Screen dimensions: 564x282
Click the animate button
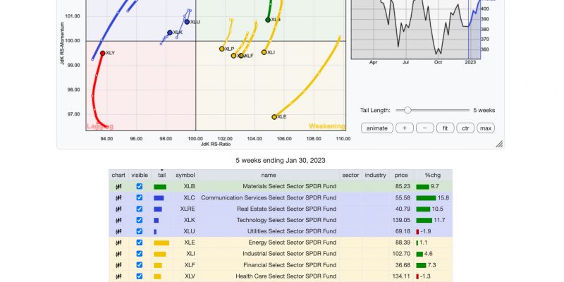pyautogui.click(x=377, y=128)
